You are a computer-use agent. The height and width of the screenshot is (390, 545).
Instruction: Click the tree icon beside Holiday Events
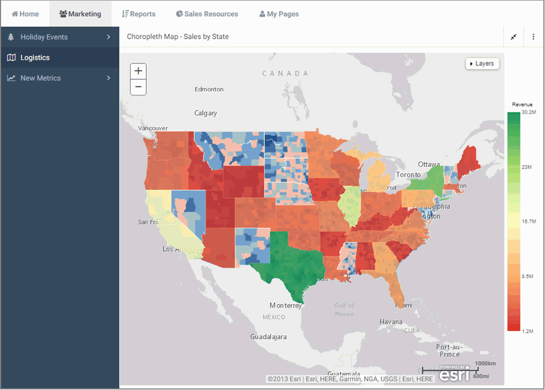[x=11, y=37]
